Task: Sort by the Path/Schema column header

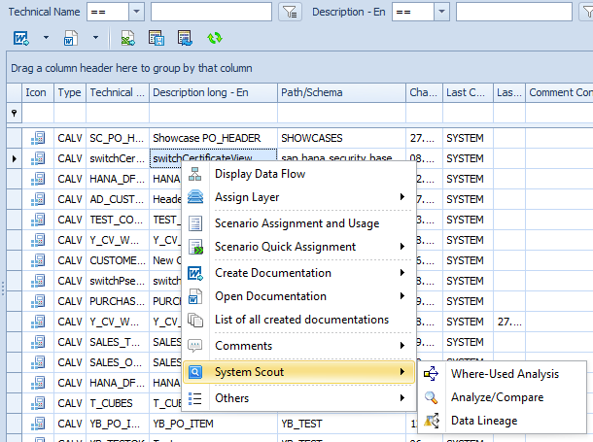Action: pyautogui.click(x=340, y=92)
